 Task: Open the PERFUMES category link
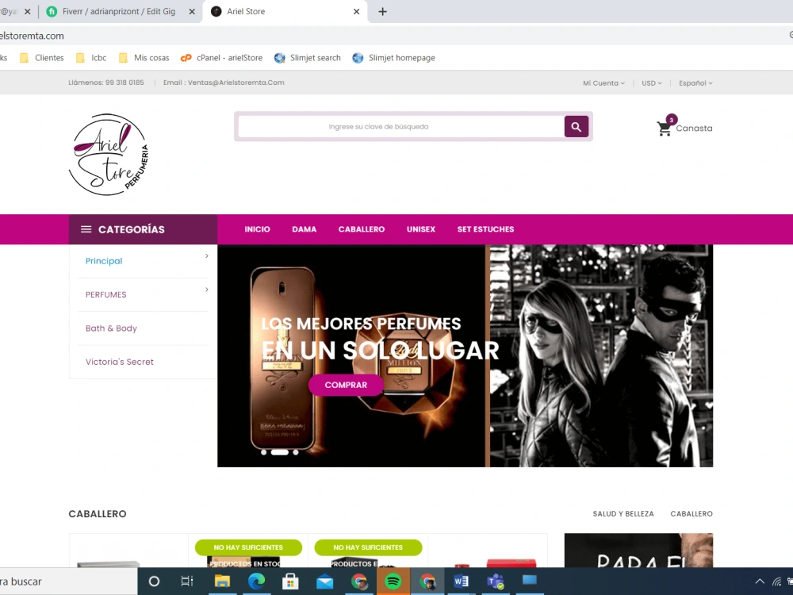105,294
